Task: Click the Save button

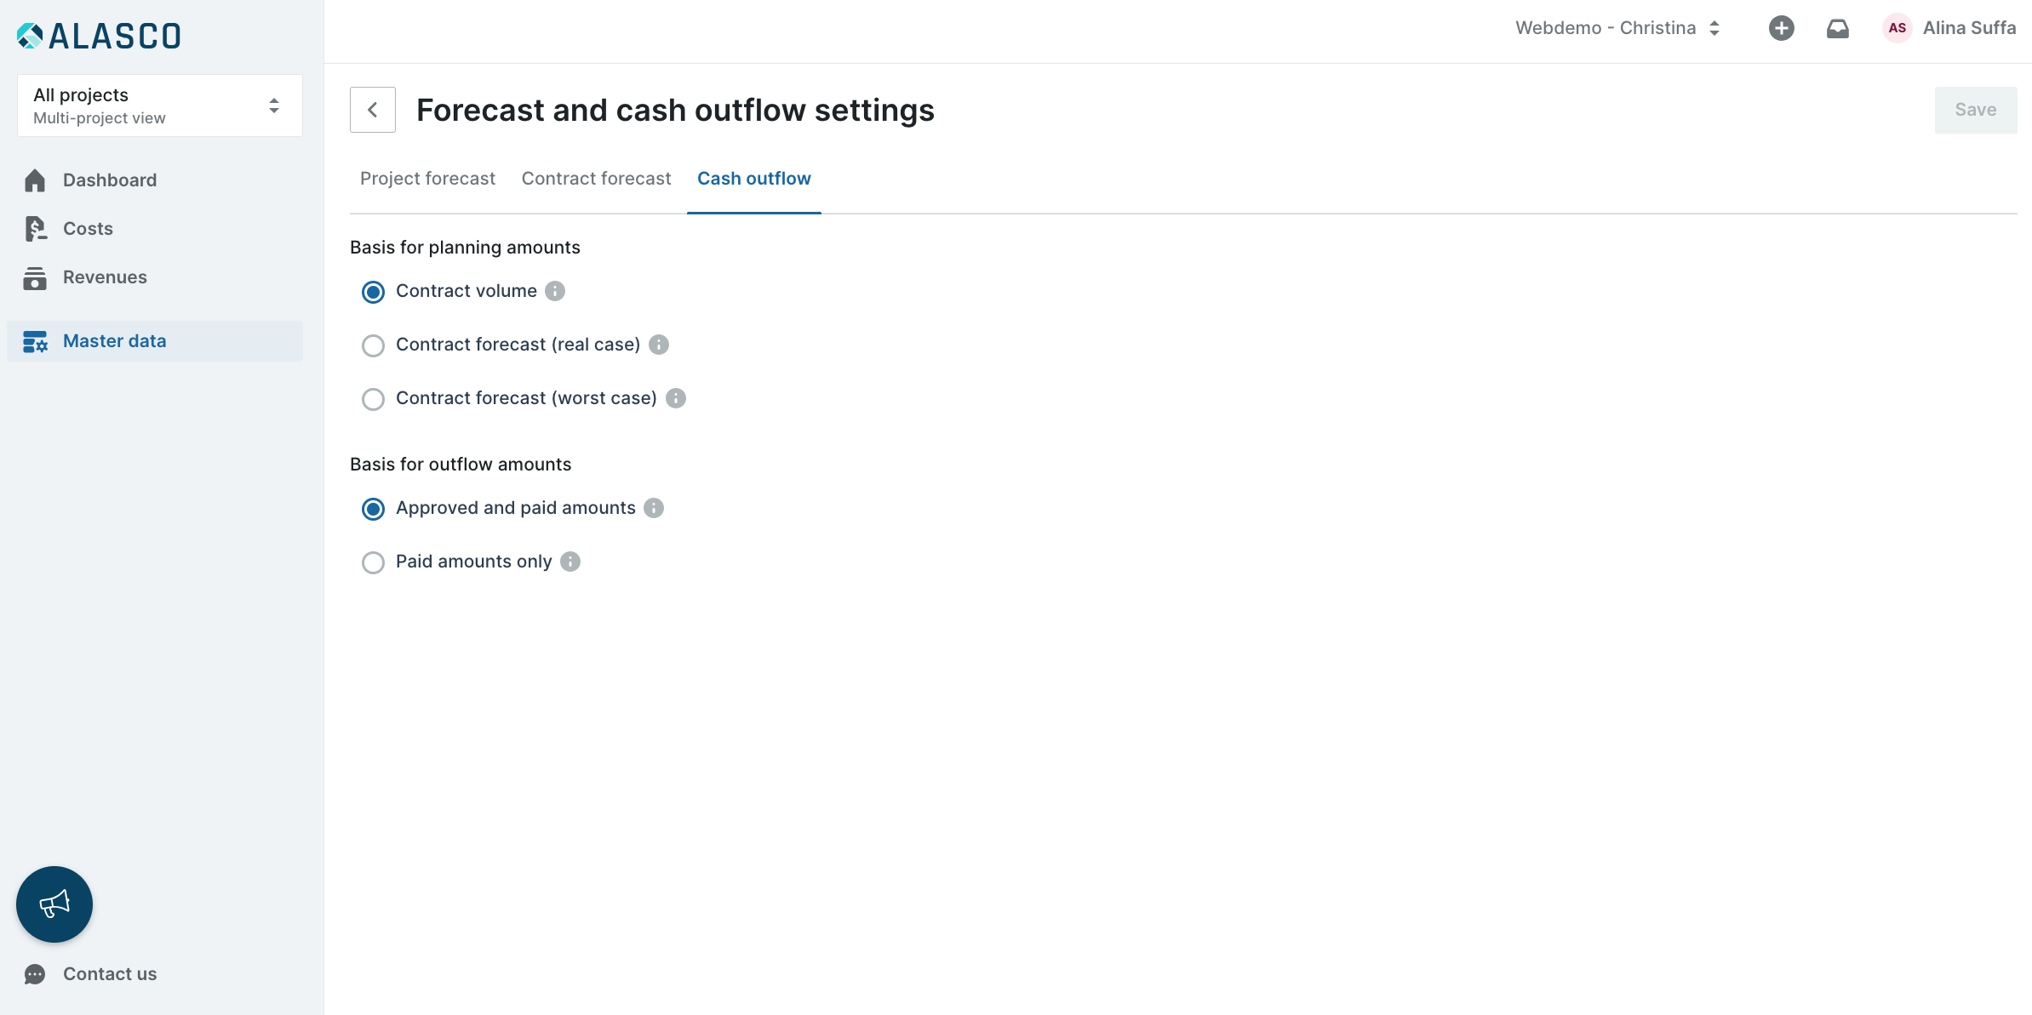Action: (x=1975, y=110)
